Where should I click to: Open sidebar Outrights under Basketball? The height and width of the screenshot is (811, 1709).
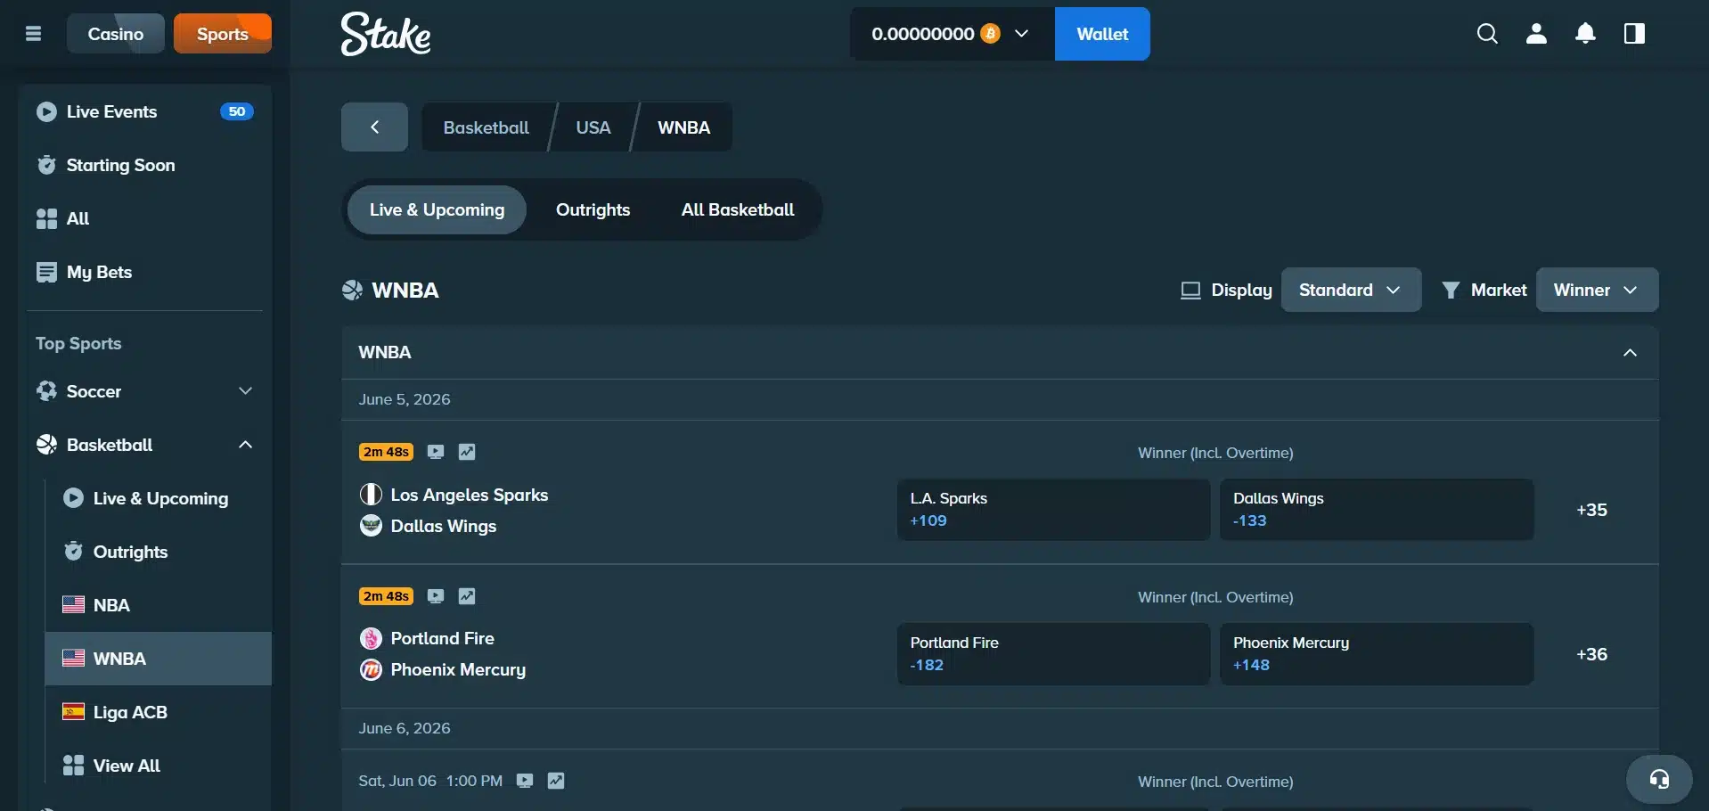pos(159,552)
